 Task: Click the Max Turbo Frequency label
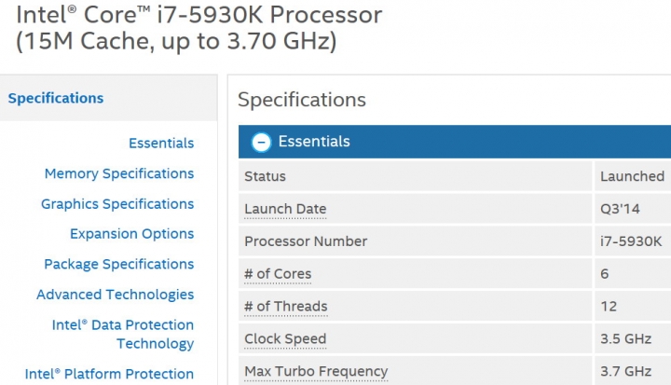316,371
